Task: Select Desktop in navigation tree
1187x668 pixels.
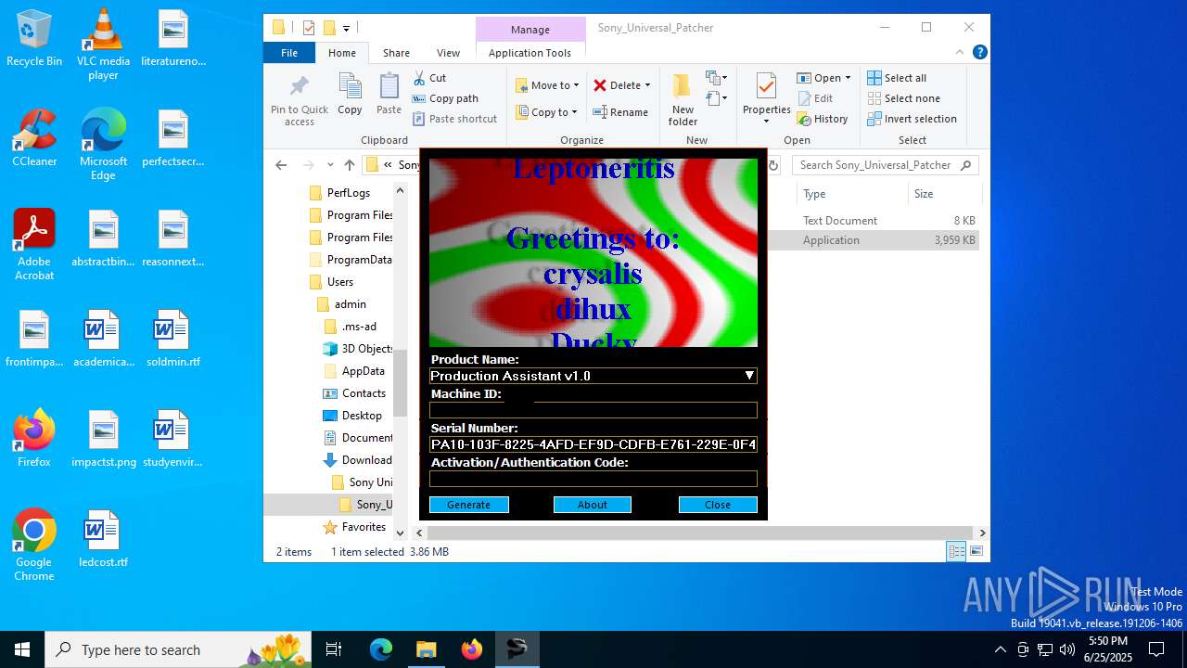Action: click(x=352, y=416)
